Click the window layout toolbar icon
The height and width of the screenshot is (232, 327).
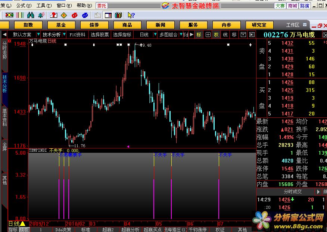click(x=108, y=15)
